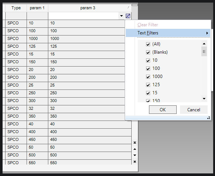The image size is (215, 176).
Task: Click the param 3 column sort indicator
Action: [128, 7]
